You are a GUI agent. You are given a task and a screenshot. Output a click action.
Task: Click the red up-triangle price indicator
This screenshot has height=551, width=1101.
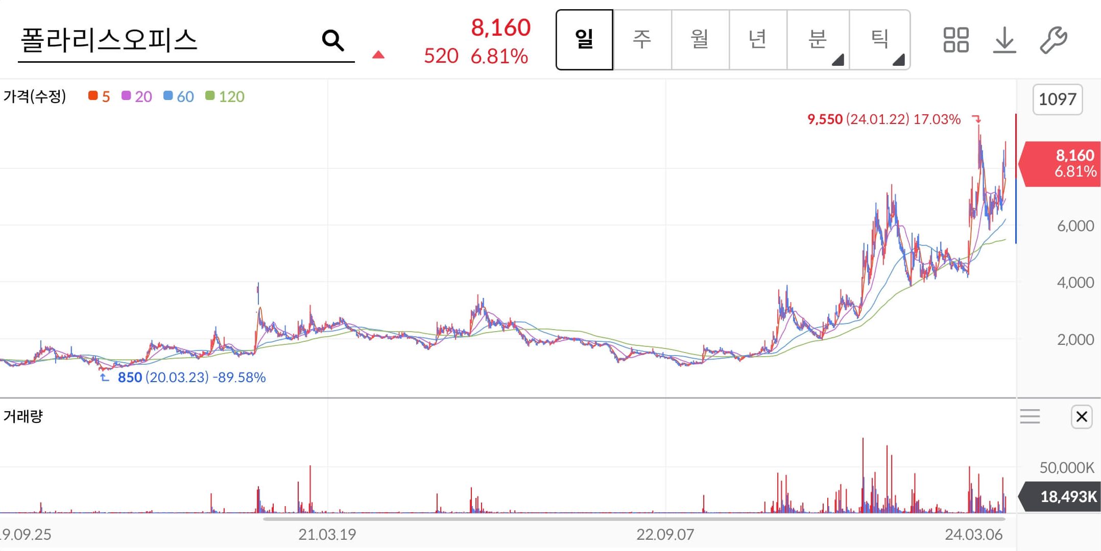(x=378, y=55)
